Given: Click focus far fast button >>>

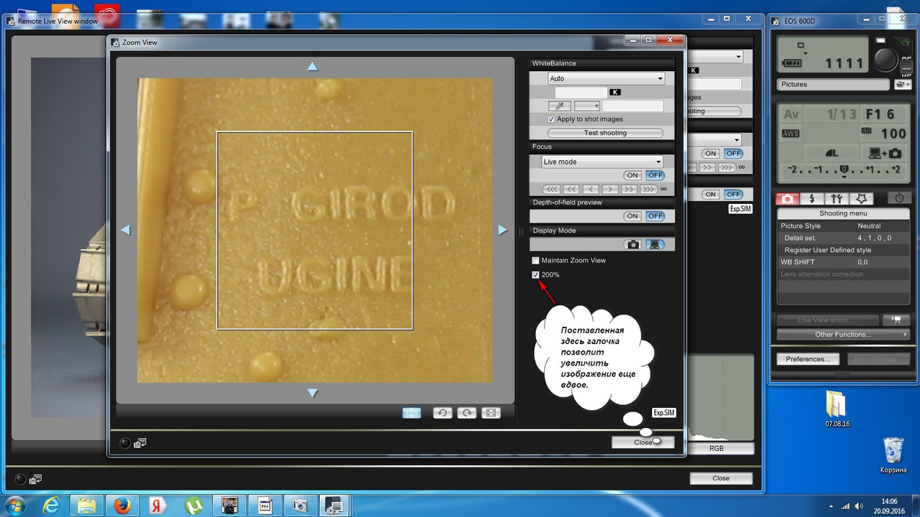Looking at the screenshot, I should click(648, 189).
